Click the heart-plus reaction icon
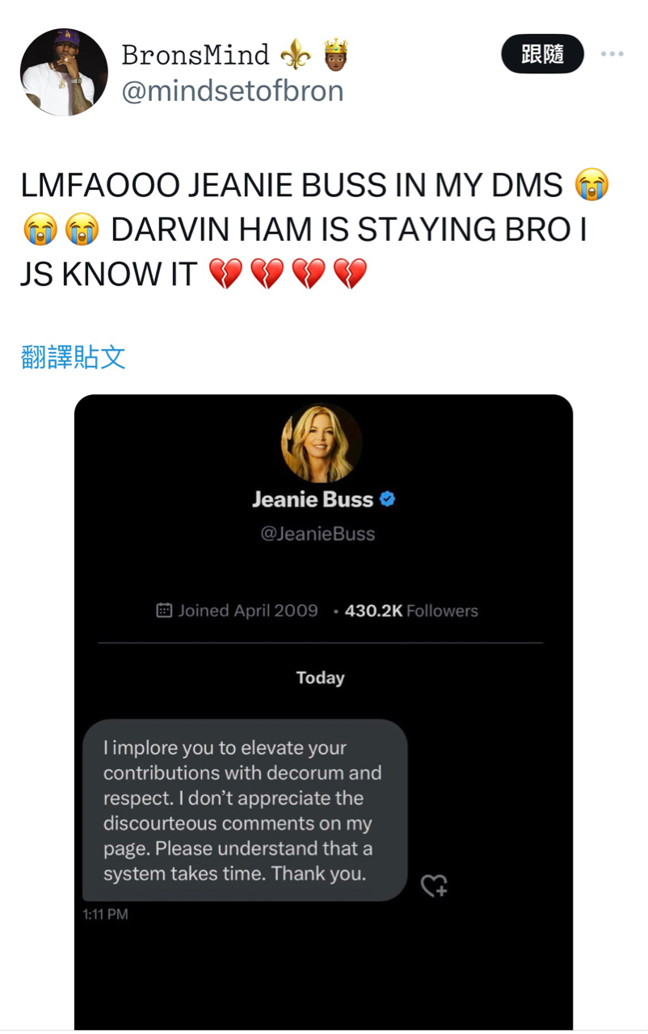The image size is (648, 1034). click(x=435, y=886)
